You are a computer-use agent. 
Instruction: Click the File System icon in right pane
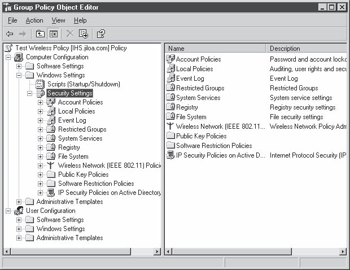pos(170,116)
